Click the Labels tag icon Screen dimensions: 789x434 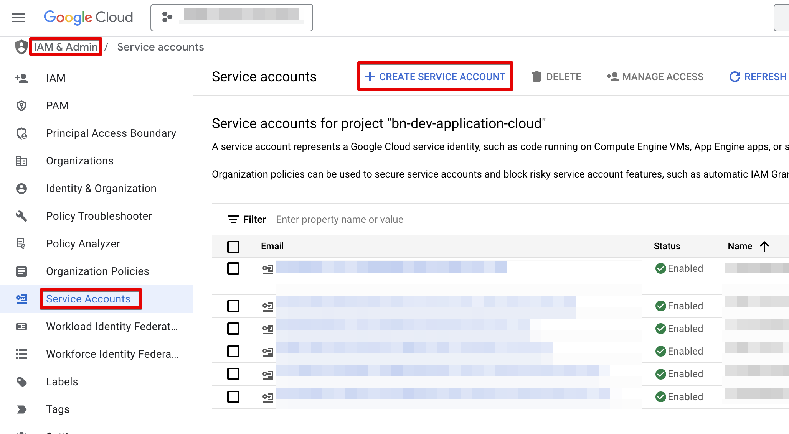click(21, 382)
